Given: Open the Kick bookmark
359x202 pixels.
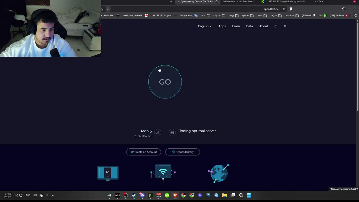Looking at the screenshot, I should 323,15.
